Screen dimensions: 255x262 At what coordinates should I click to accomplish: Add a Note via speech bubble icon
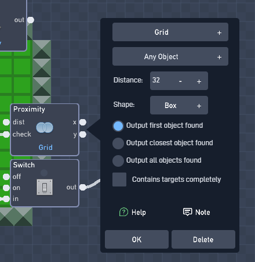click(187, 212)
